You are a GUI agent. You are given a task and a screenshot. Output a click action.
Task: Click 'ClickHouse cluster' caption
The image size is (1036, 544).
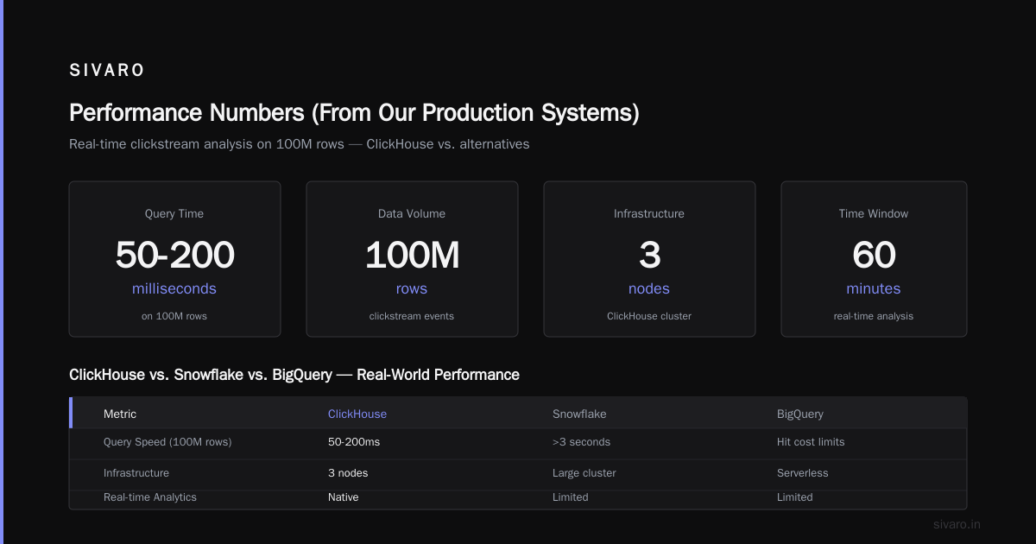click(649, 316)
